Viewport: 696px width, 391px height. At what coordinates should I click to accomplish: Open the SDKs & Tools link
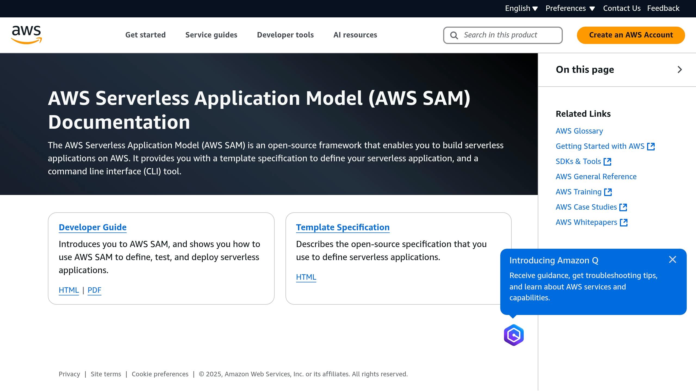tap(578, 162)
